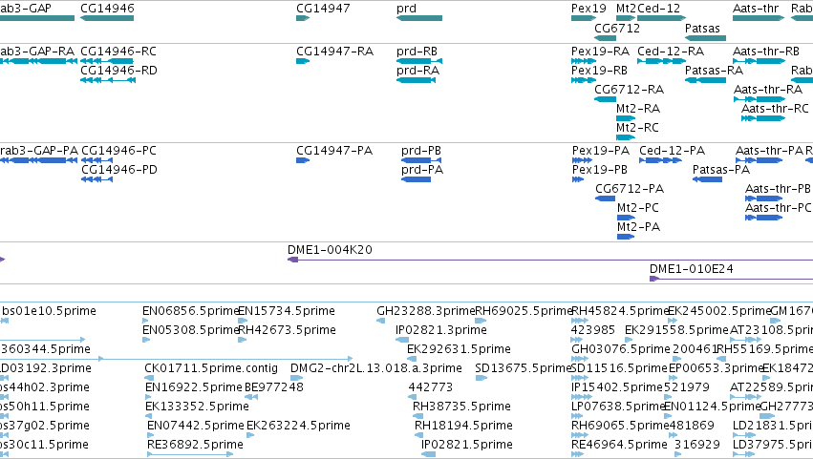Viewport: 813px width, 459px height.
Task: Click feature 442773
Action: [413, 398]
